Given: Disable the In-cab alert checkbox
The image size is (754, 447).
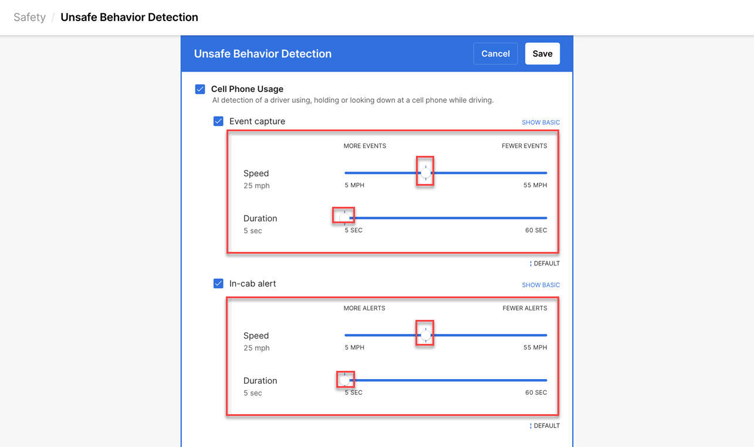Looking at the screenshot, I should click(x=218, y=284).
